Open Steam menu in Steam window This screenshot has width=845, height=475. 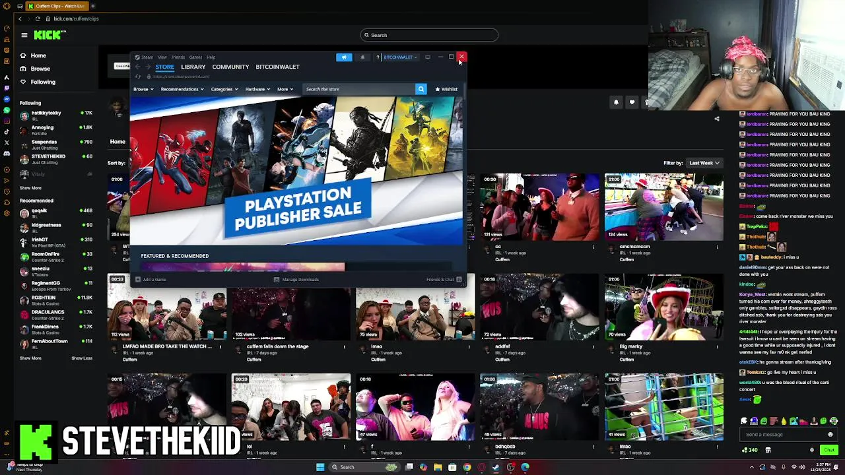pos(147,57)
